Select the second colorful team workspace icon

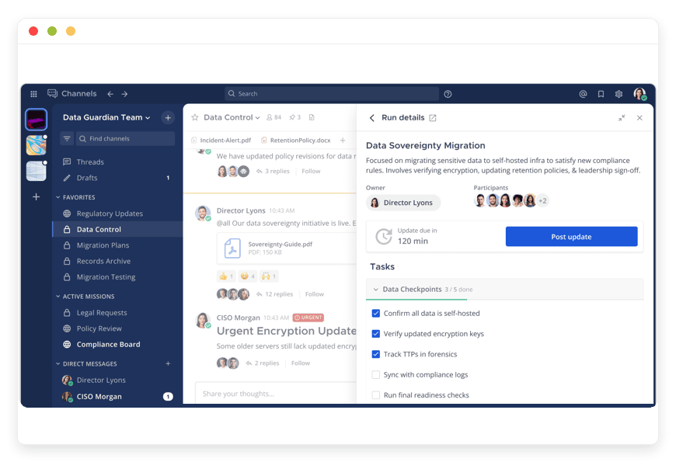point(37,145)
